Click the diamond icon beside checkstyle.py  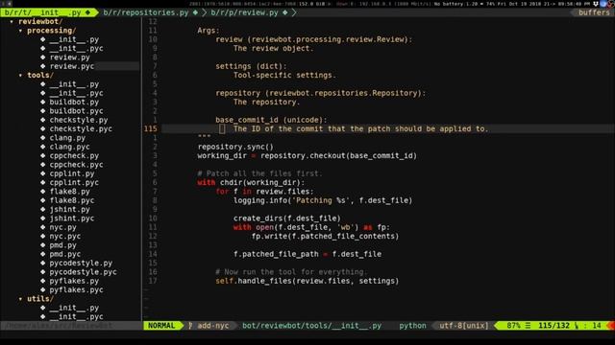click(x=42, y=120)
